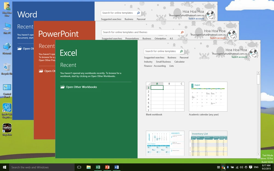Click the Wi-Fi icon in the system tray
274x171 pixels.
coord(237,167)
